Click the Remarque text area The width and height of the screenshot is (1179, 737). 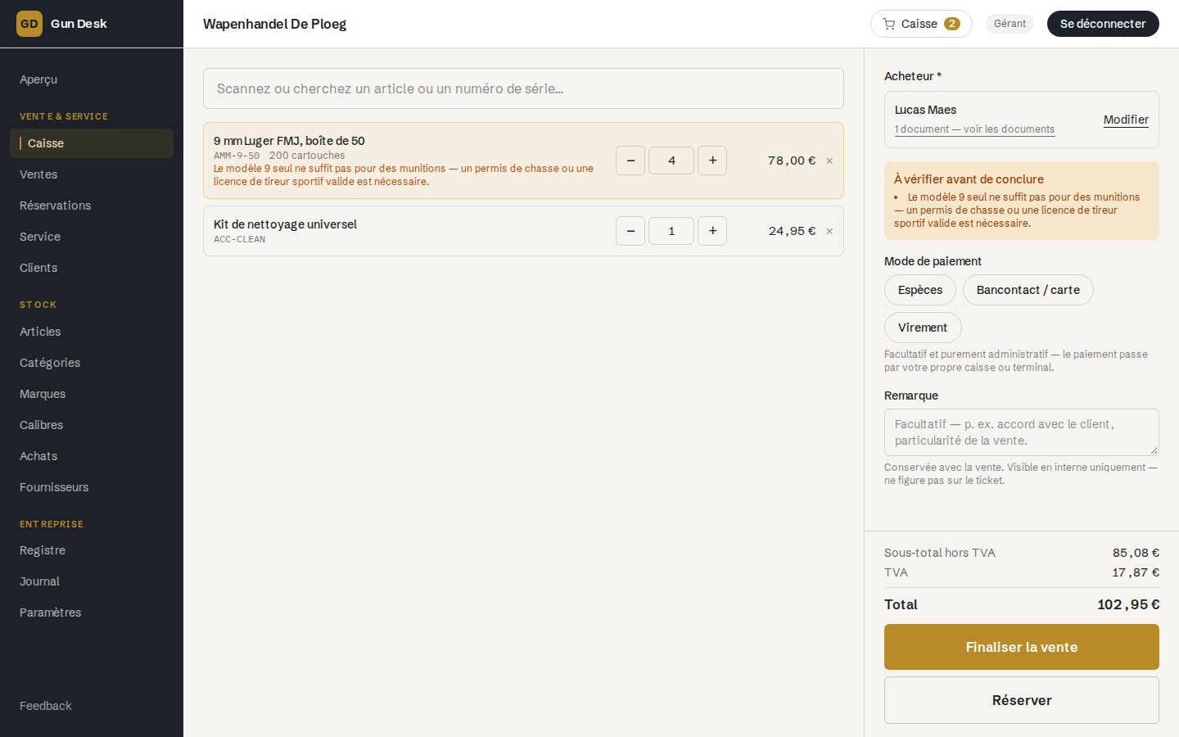coord(1022,432)
